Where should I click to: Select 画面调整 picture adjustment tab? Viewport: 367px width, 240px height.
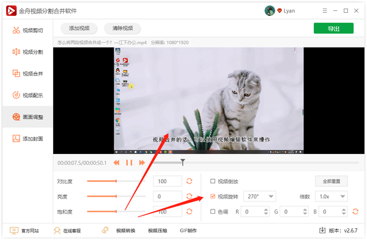click(28, 117)
